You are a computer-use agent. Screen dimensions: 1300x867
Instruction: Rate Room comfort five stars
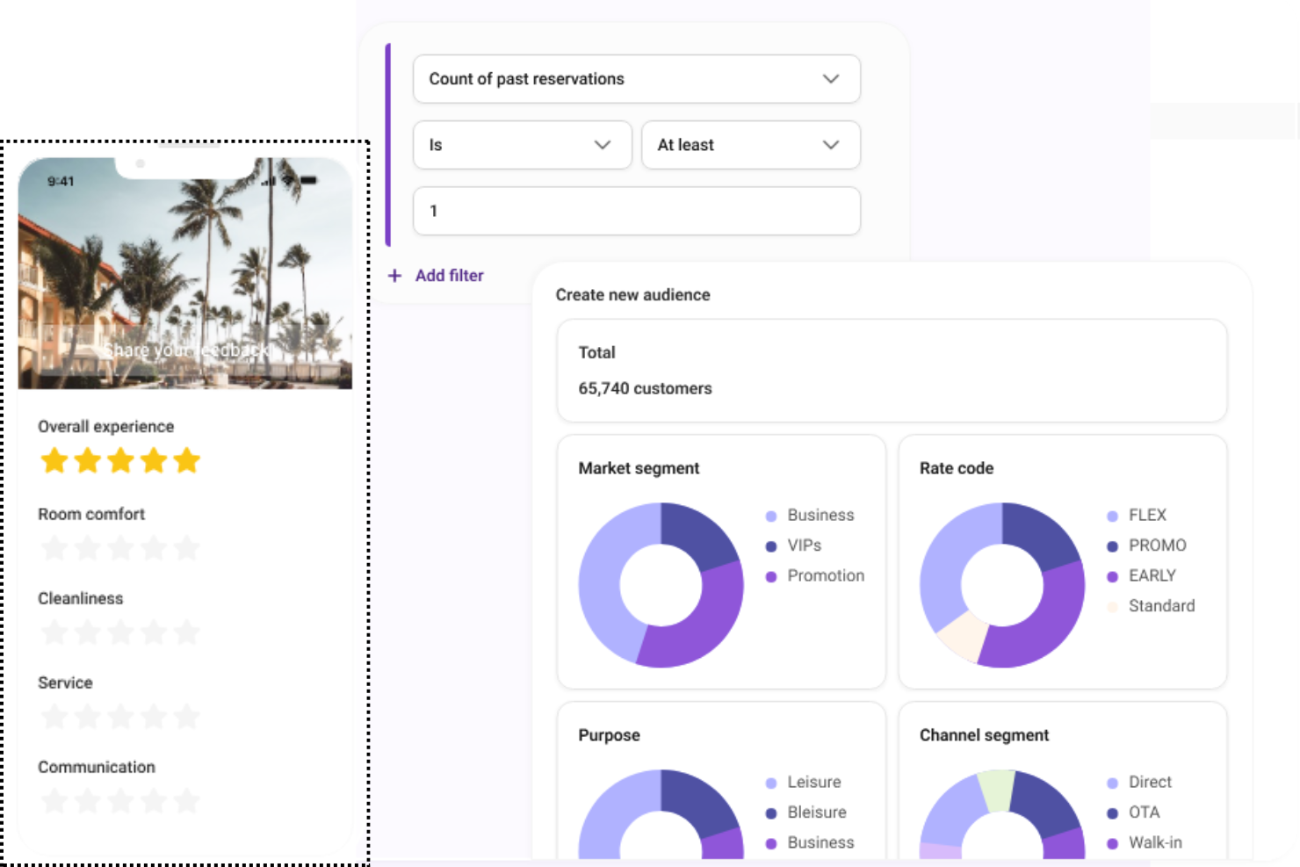[186, 548]
